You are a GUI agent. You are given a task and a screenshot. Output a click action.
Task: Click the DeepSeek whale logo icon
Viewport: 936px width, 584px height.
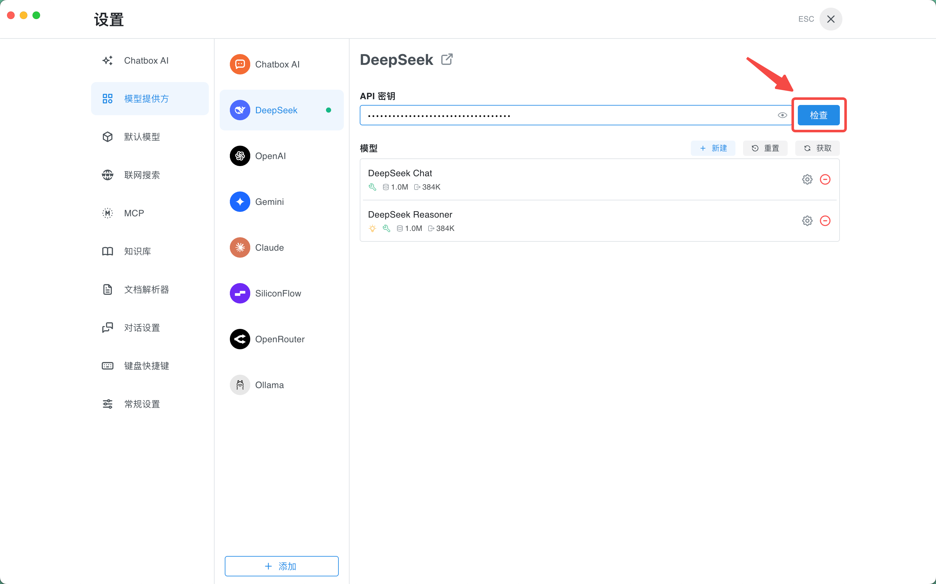coord(240,110)
